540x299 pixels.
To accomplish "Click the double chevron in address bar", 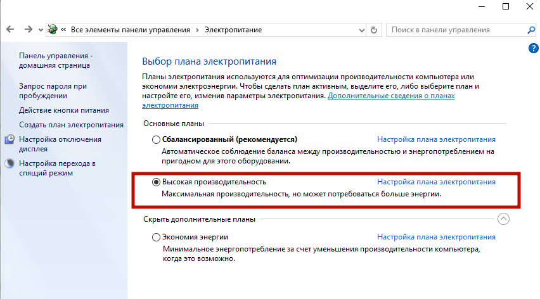I will click(63, 30).
